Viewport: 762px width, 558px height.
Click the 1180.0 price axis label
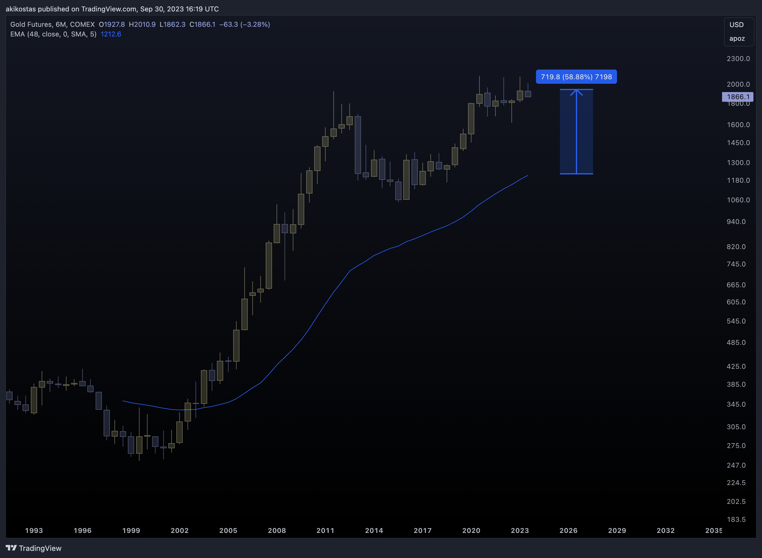(x=738, y=180)
